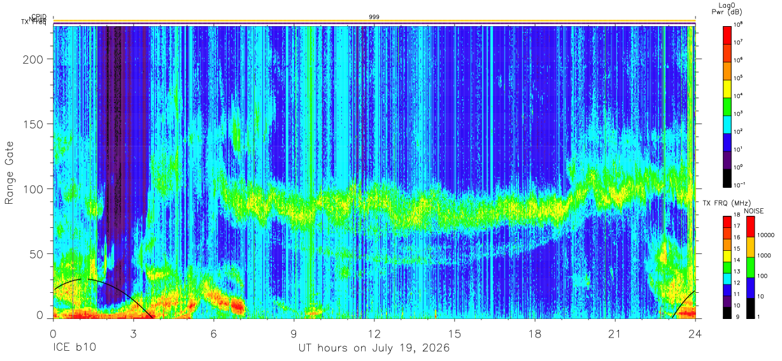Click the UT hour '3' tick label
782x361 pixels.
[x=133, y=334]
